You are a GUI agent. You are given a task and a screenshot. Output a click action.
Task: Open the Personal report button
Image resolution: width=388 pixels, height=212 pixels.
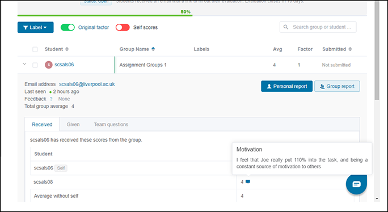(x=287, y=86)
